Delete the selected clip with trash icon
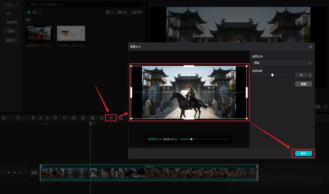 [x=55, y=118]
